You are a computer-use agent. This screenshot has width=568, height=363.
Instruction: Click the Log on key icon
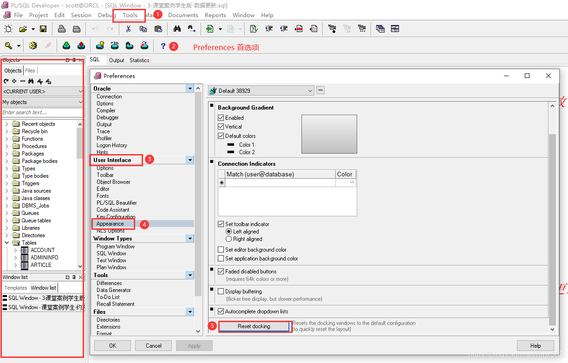point(8,45)
